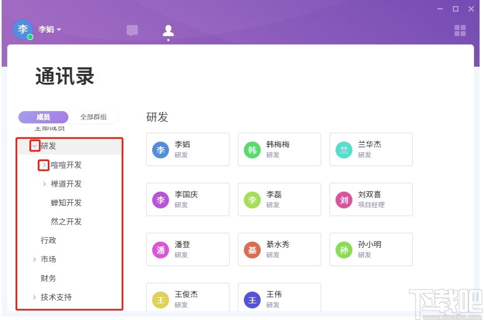Switch to the 成员 tab
The image size is (484, 320).
[43, 117]
